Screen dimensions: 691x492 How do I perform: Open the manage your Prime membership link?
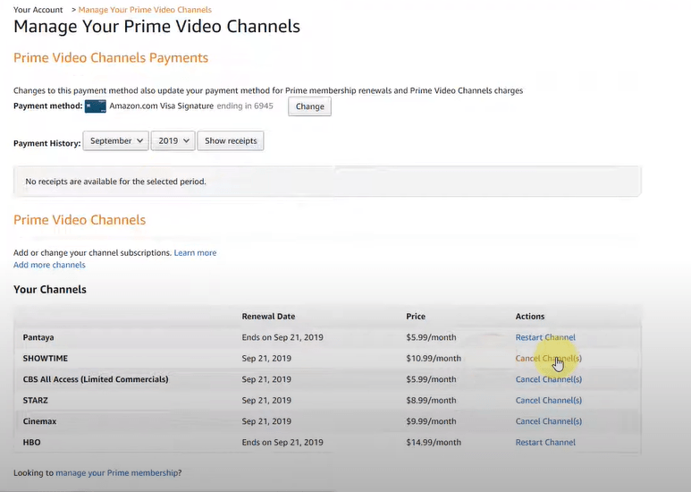click(117, 472)
